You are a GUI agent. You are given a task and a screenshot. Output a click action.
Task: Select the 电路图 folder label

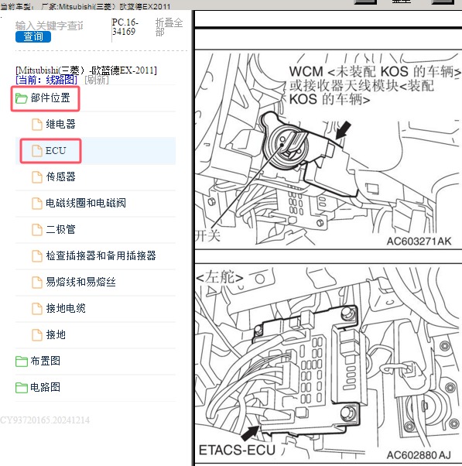tap(46, 387)
